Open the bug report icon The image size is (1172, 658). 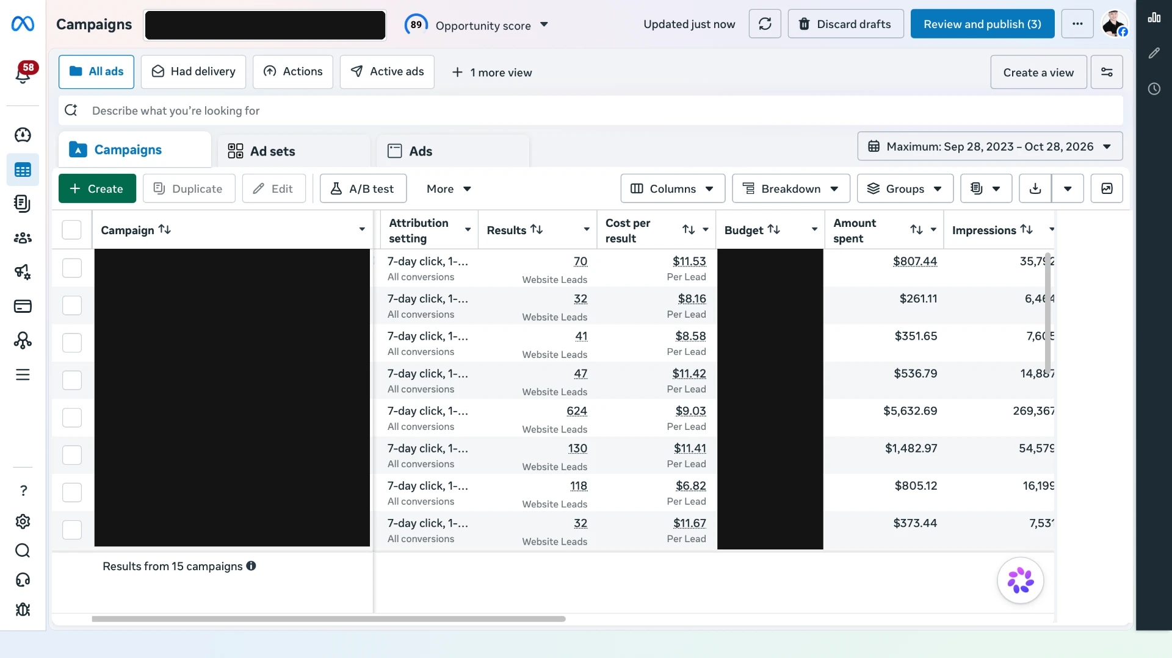tap(23, 609)
